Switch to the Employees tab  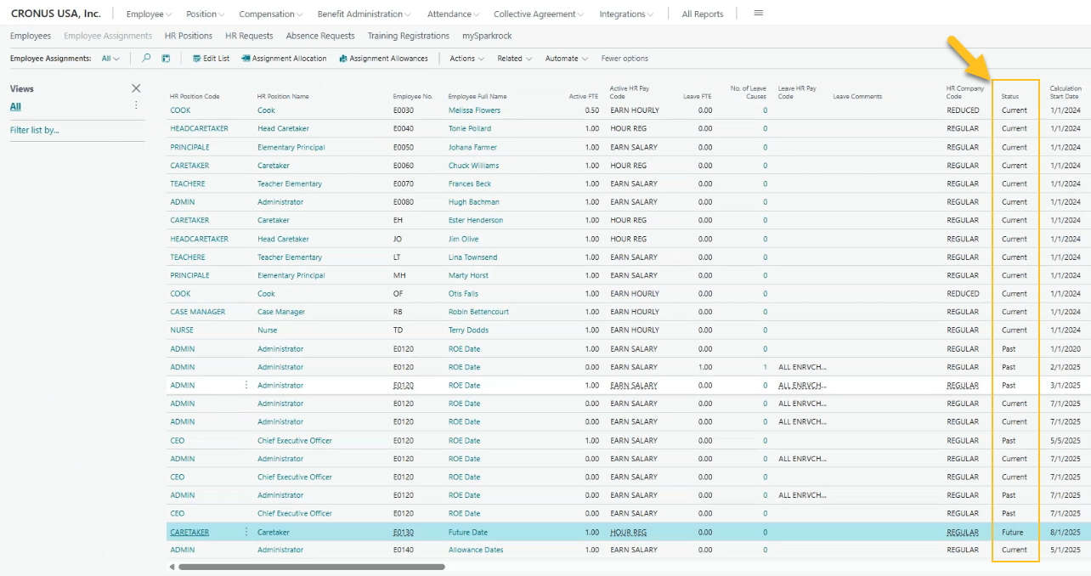coord(30,36)
